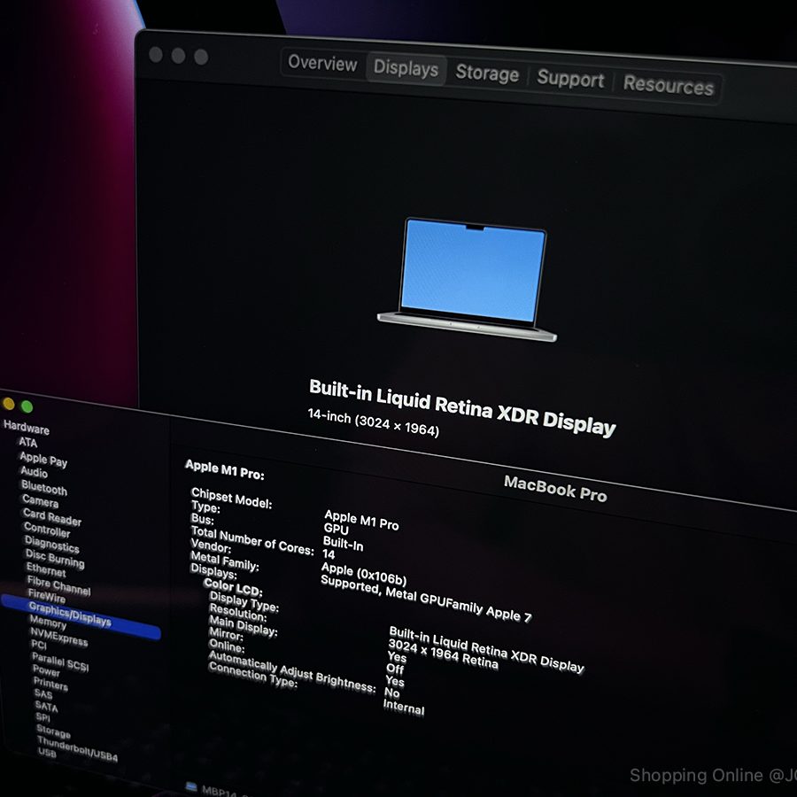Open Fibre Channel in the sidebar

[59, 586]
